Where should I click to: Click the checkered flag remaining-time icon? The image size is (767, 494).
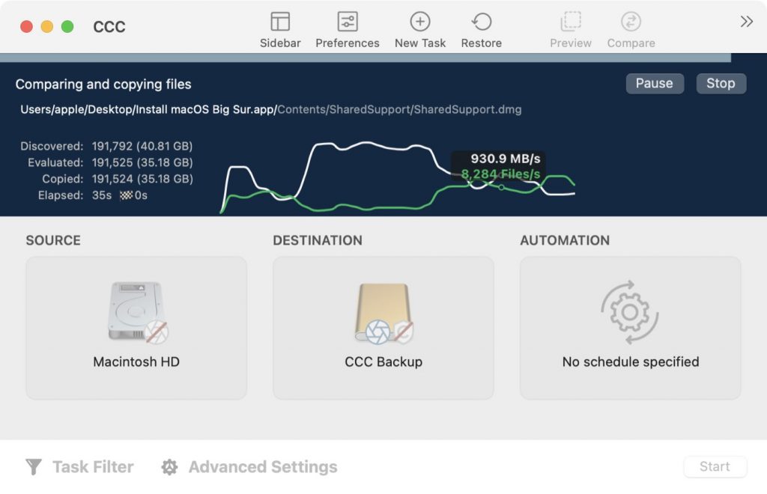[x=126, y=195]
